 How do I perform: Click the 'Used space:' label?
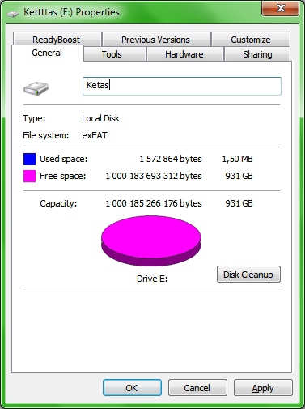64,159
